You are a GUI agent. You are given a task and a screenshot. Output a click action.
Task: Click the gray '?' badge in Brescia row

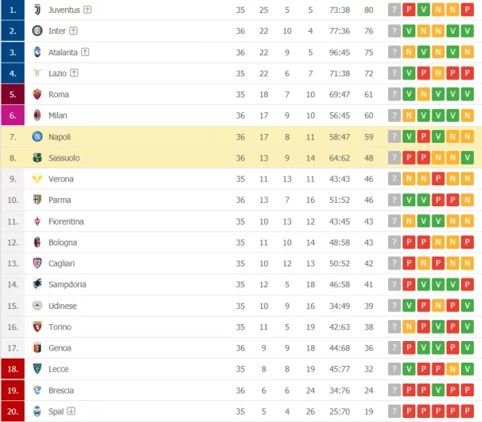[x=394, y=391]
